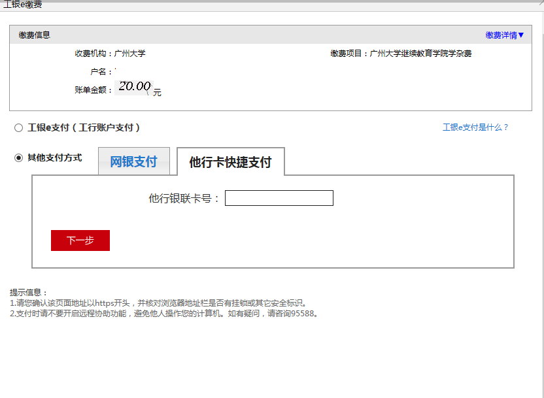Viewport: 544px width, 398px height.
Task: Click the 他行银联卡号 input field
Action: coord(279,198)
